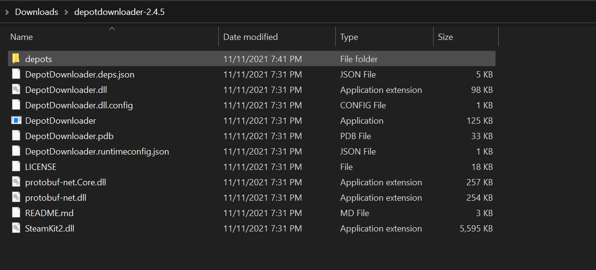Select DepotDownloader.dll file name
This screenshot has width=596, height=270.
point(66,90)
